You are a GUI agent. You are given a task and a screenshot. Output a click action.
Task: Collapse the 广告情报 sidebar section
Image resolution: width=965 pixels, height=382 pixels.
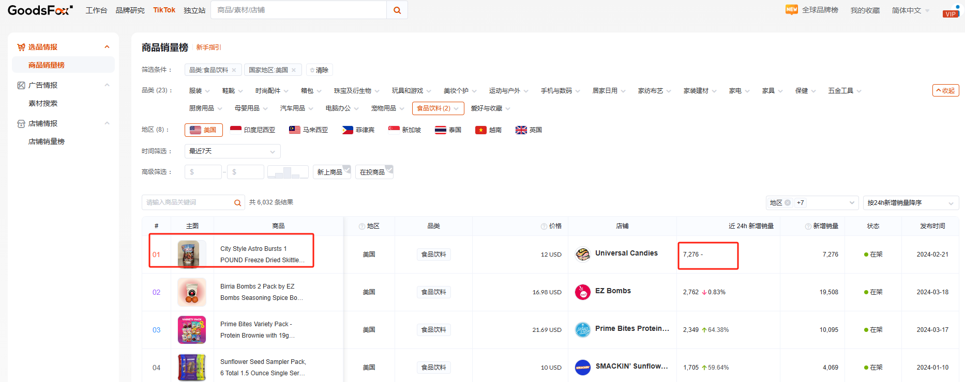(107, 85)
